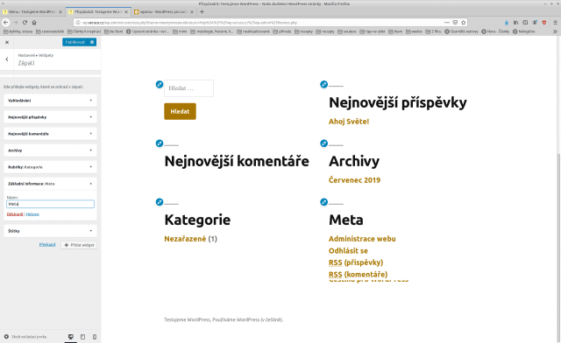Screen dimensions: 561x343
Task: Click the Hledat button in preview
Action: click(180, 111)
